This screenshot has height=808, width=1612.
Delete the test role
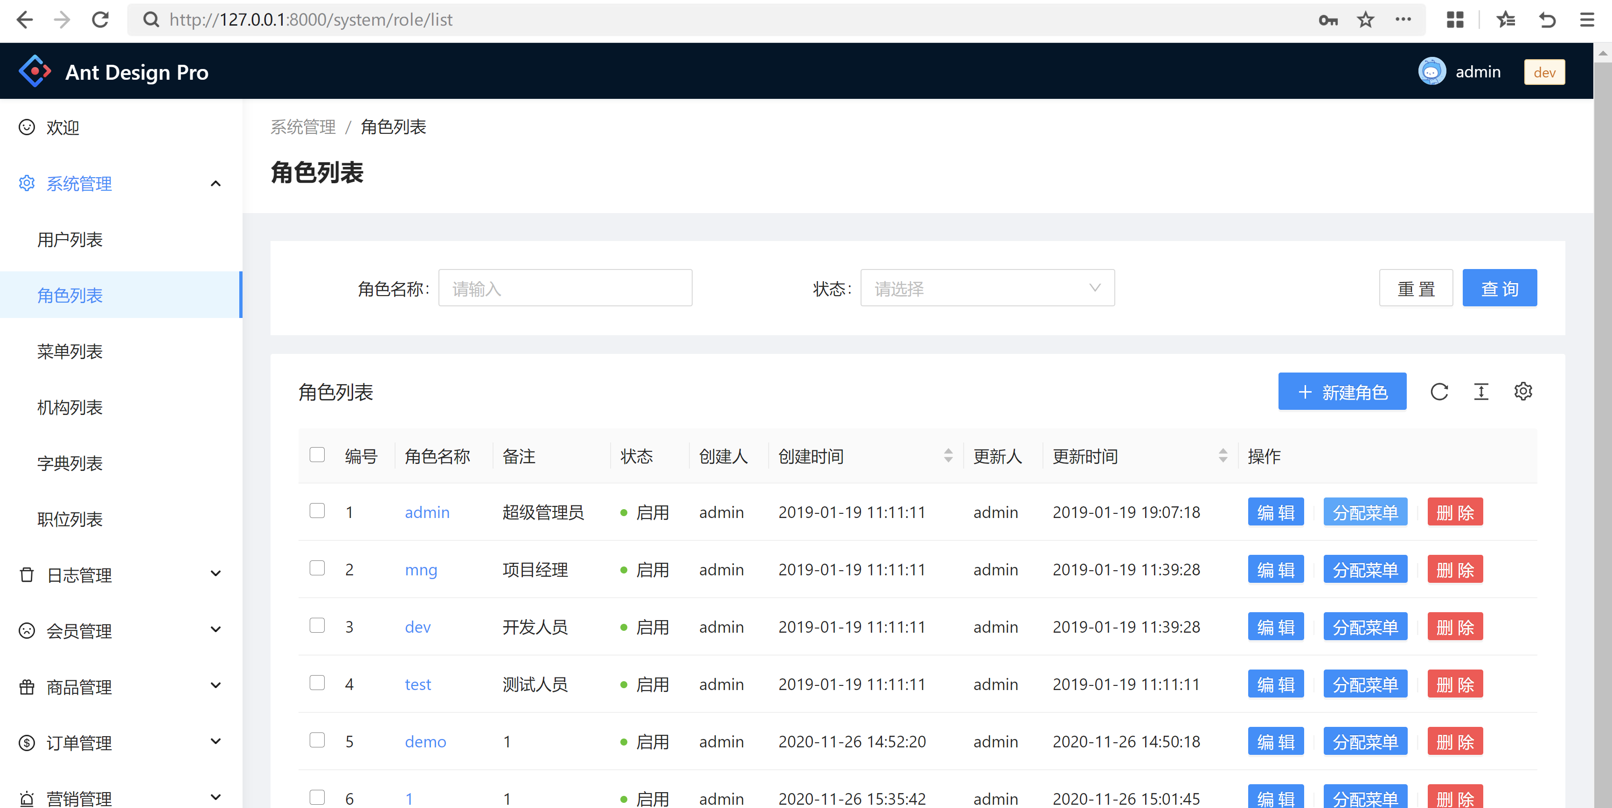[x=1455, y=684]
